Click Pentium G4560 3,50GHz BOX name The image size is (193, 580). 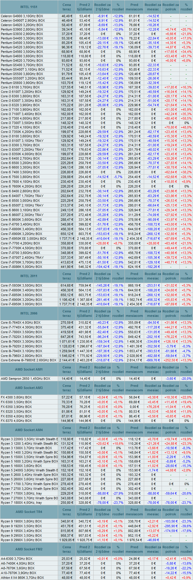tap(22, 52)
